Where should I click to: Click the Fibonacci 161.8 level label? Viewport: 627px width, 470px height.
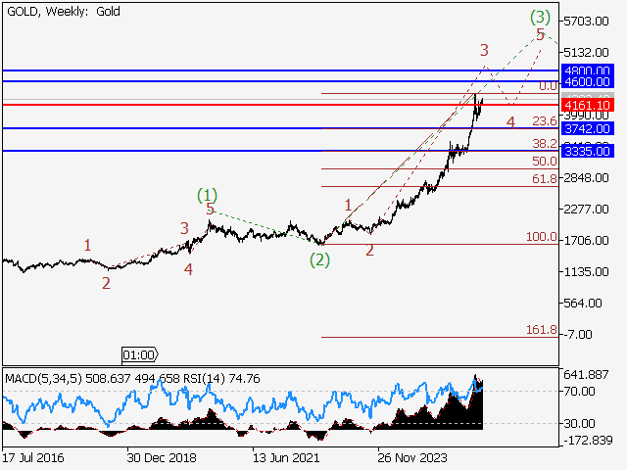(x=542, y=330)
